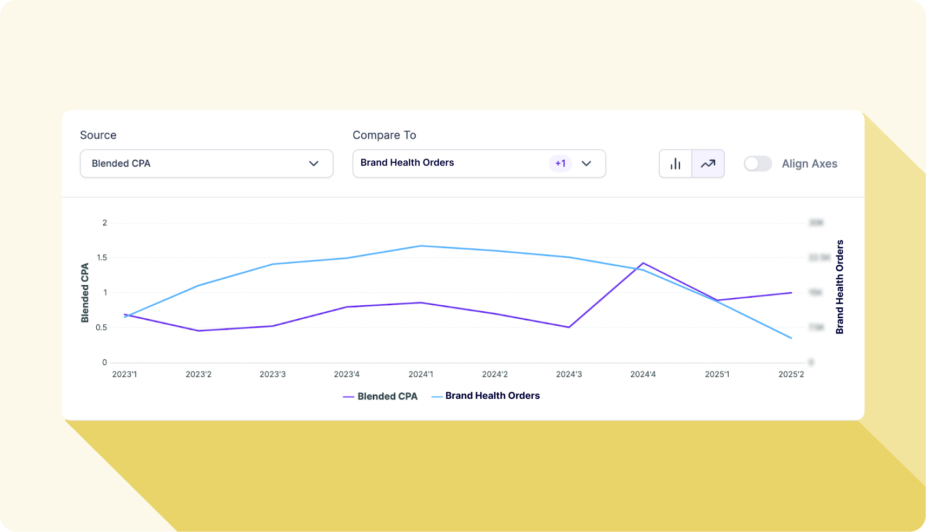Select the line chart view icon
This screenshot has height=532, width=926.
pyautogui.click(x=707, y=163)
